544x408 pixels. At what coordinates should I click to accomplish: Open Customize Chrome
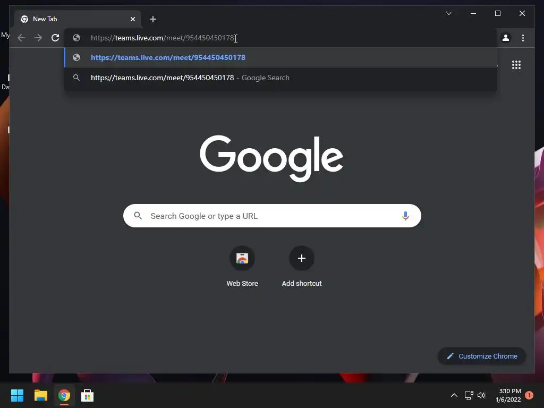pyautogui.click(x=482, y=356)
